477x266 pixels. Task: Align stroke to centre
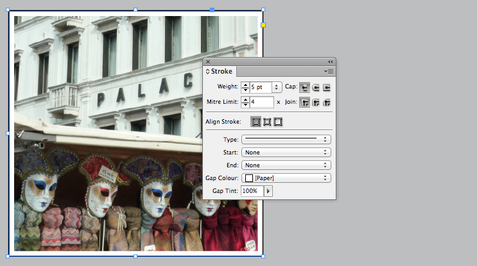coord(256,122)
